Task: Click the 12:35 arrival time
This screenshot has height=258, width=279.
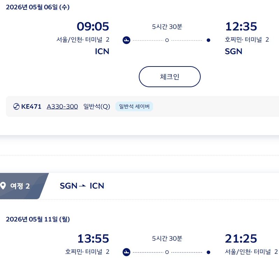Action: click(x=241, y=27)
